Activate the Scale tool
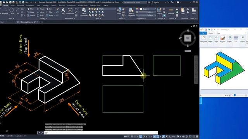This screenshot has width=248, height=139. (40, 15)
